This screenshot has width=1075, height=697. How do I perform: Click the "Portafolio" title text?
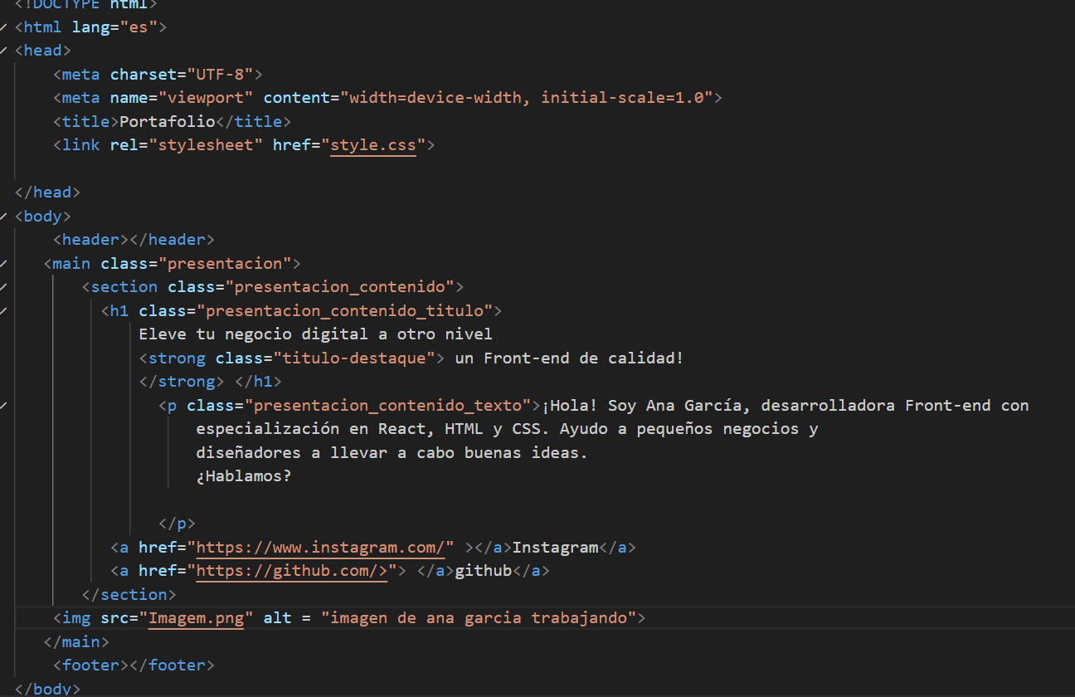(x=168, y=121)
